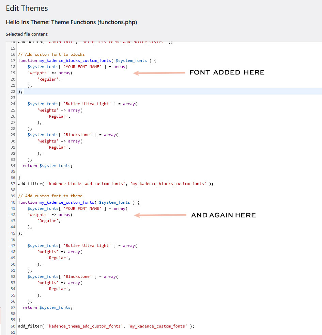
Task: Click line number 46 in gutter
Action: pyautogui.click(x=13, y=239)
